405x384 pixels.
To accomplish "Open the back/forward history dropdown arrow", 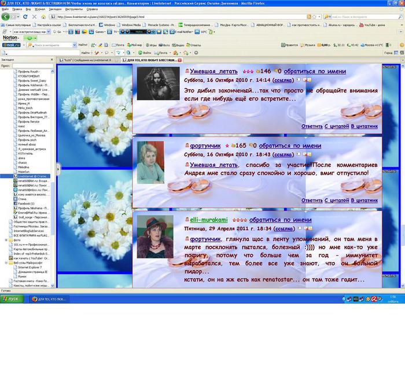I will coord(19,17).
